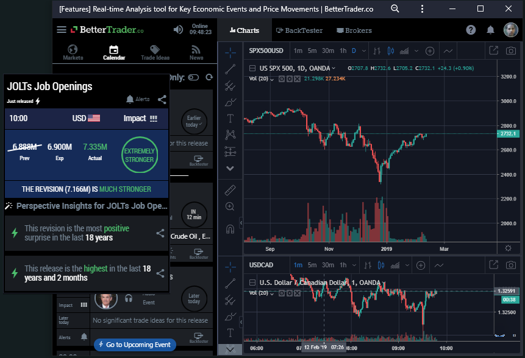Select the ruler measure tool
525x358 pixels.
(x=230, y=189)
